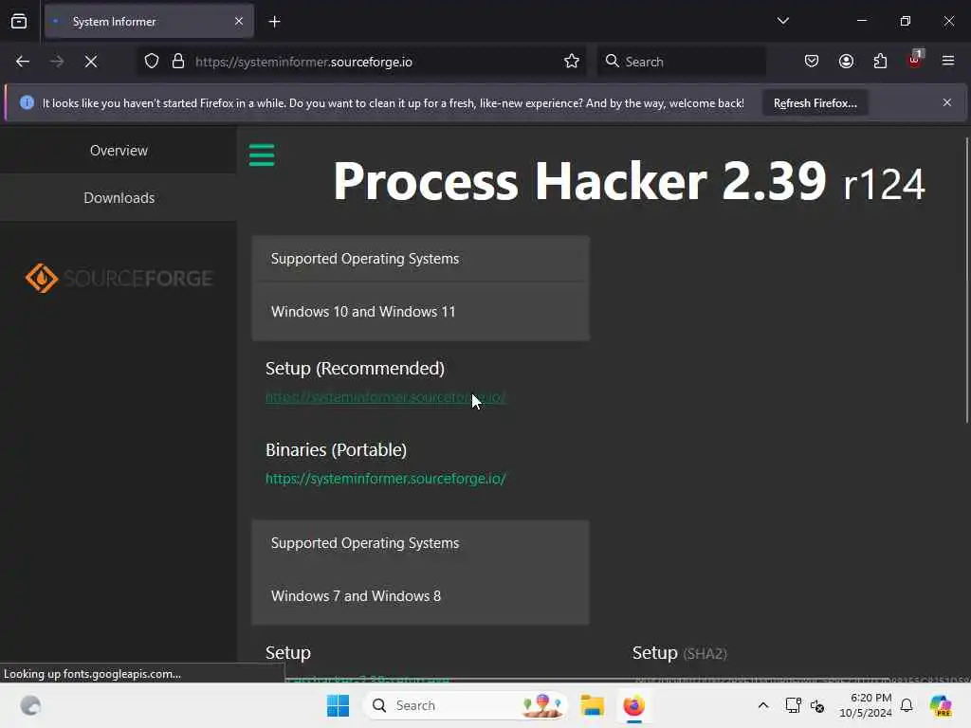Open network status tray icon
The image size is (971, 728).
[793, 705]
